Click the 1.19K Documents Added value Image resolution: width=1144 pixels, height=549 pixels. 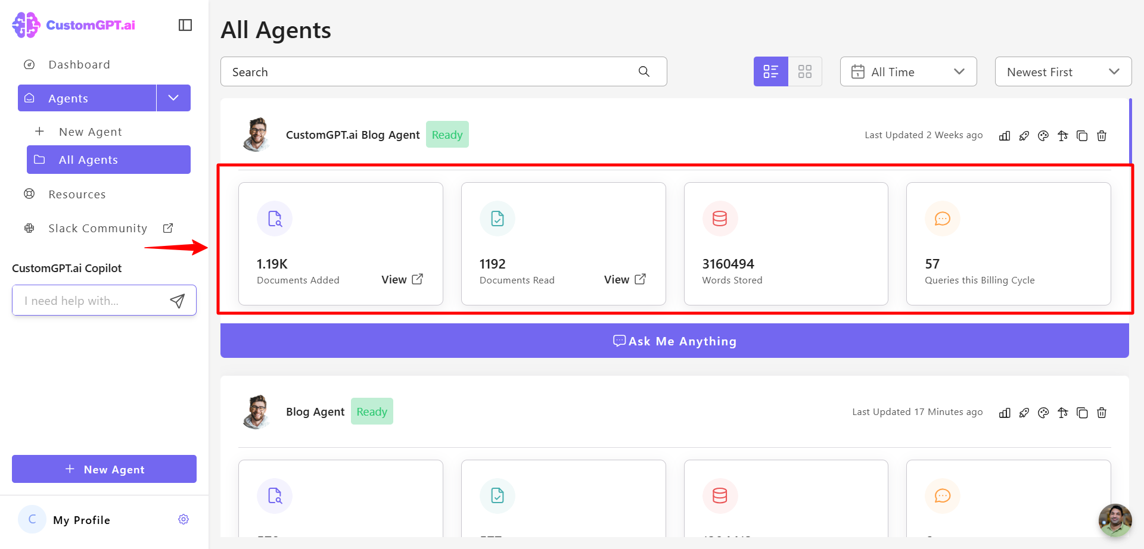point(272,264)
